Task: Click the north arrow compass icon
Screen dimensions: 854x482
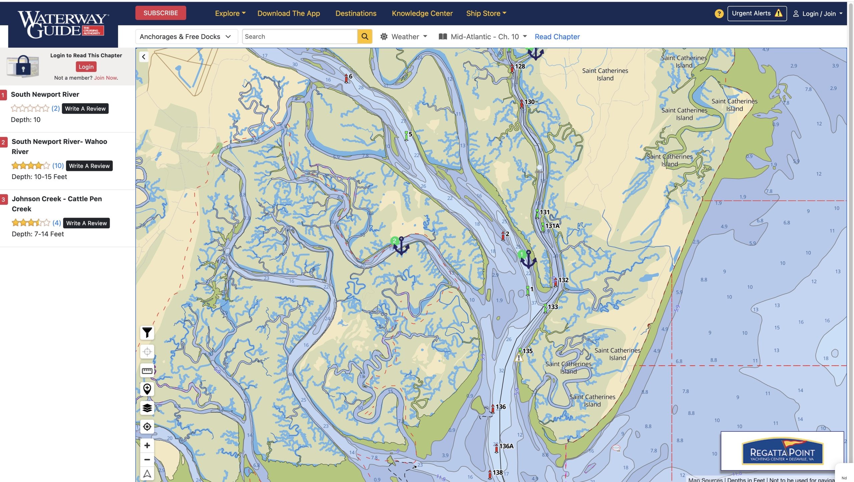Action: 147,474
